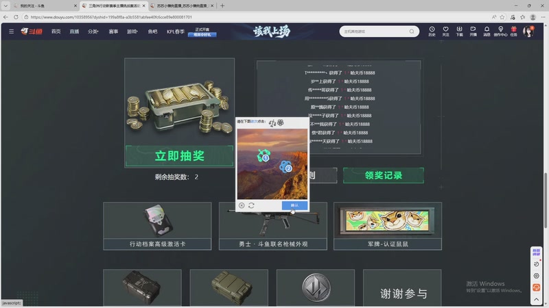The height and width of the screenshot is (308, 549).
Task: Open the 鱼吧 navigation item
Action: [152, 31]
